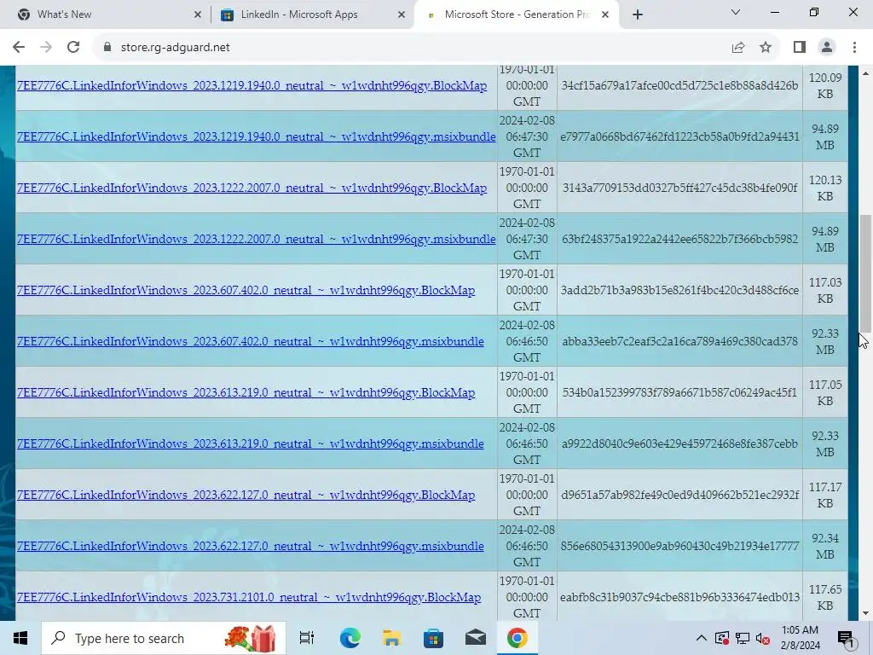
Task: Click the taskbar search box
Action: pos(164,638)
